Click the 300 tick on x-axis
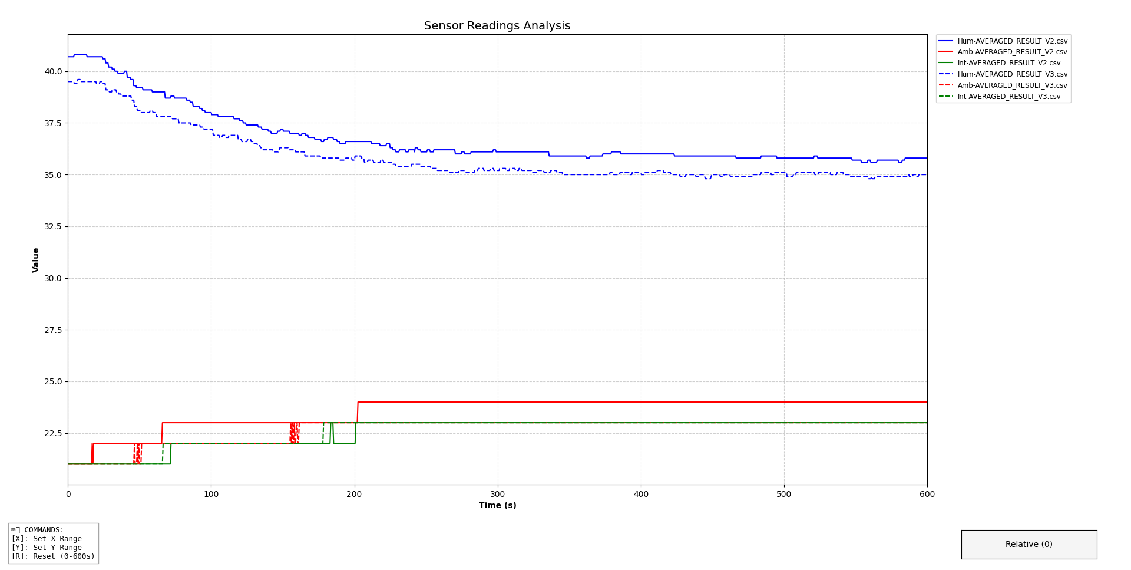1131x570 pixels. tap(497, 494)
